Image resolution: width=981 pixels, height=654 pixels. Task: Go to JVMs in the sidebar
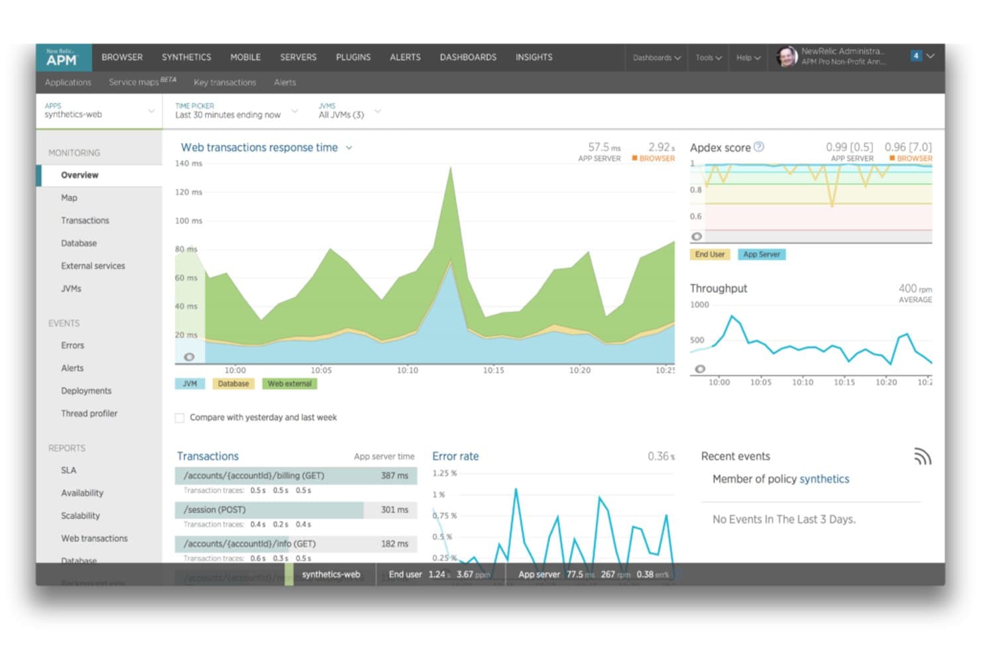coord(71,289)
